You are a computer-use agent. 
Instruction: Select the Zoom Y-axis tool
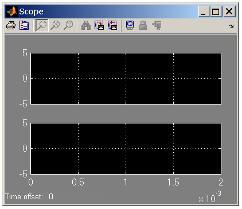click(x=68, y=25)
